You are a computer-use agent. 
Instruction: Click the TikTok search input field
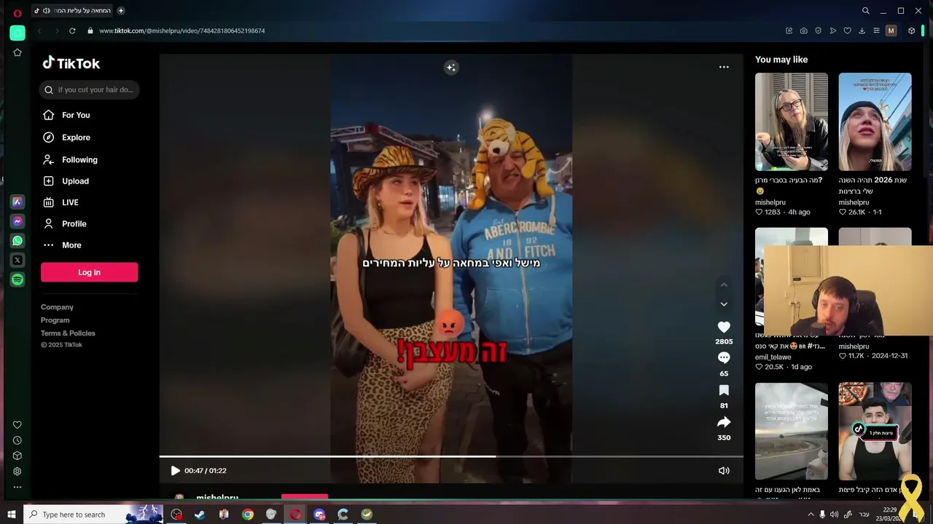[x=89, y=90]
